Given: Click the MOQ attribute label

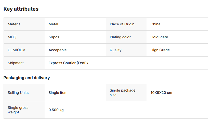Looking at the screenshot, I should [x=12, y=37].
